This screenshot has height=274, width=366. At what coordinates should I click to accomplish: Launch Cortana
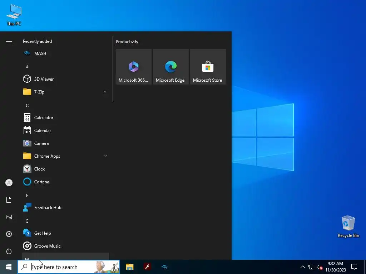point(65,182)
